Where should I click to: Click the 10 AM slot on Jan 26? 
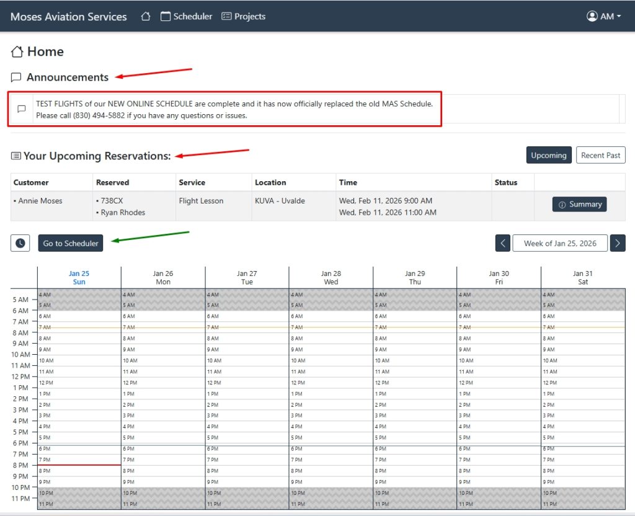coord(162,360)
